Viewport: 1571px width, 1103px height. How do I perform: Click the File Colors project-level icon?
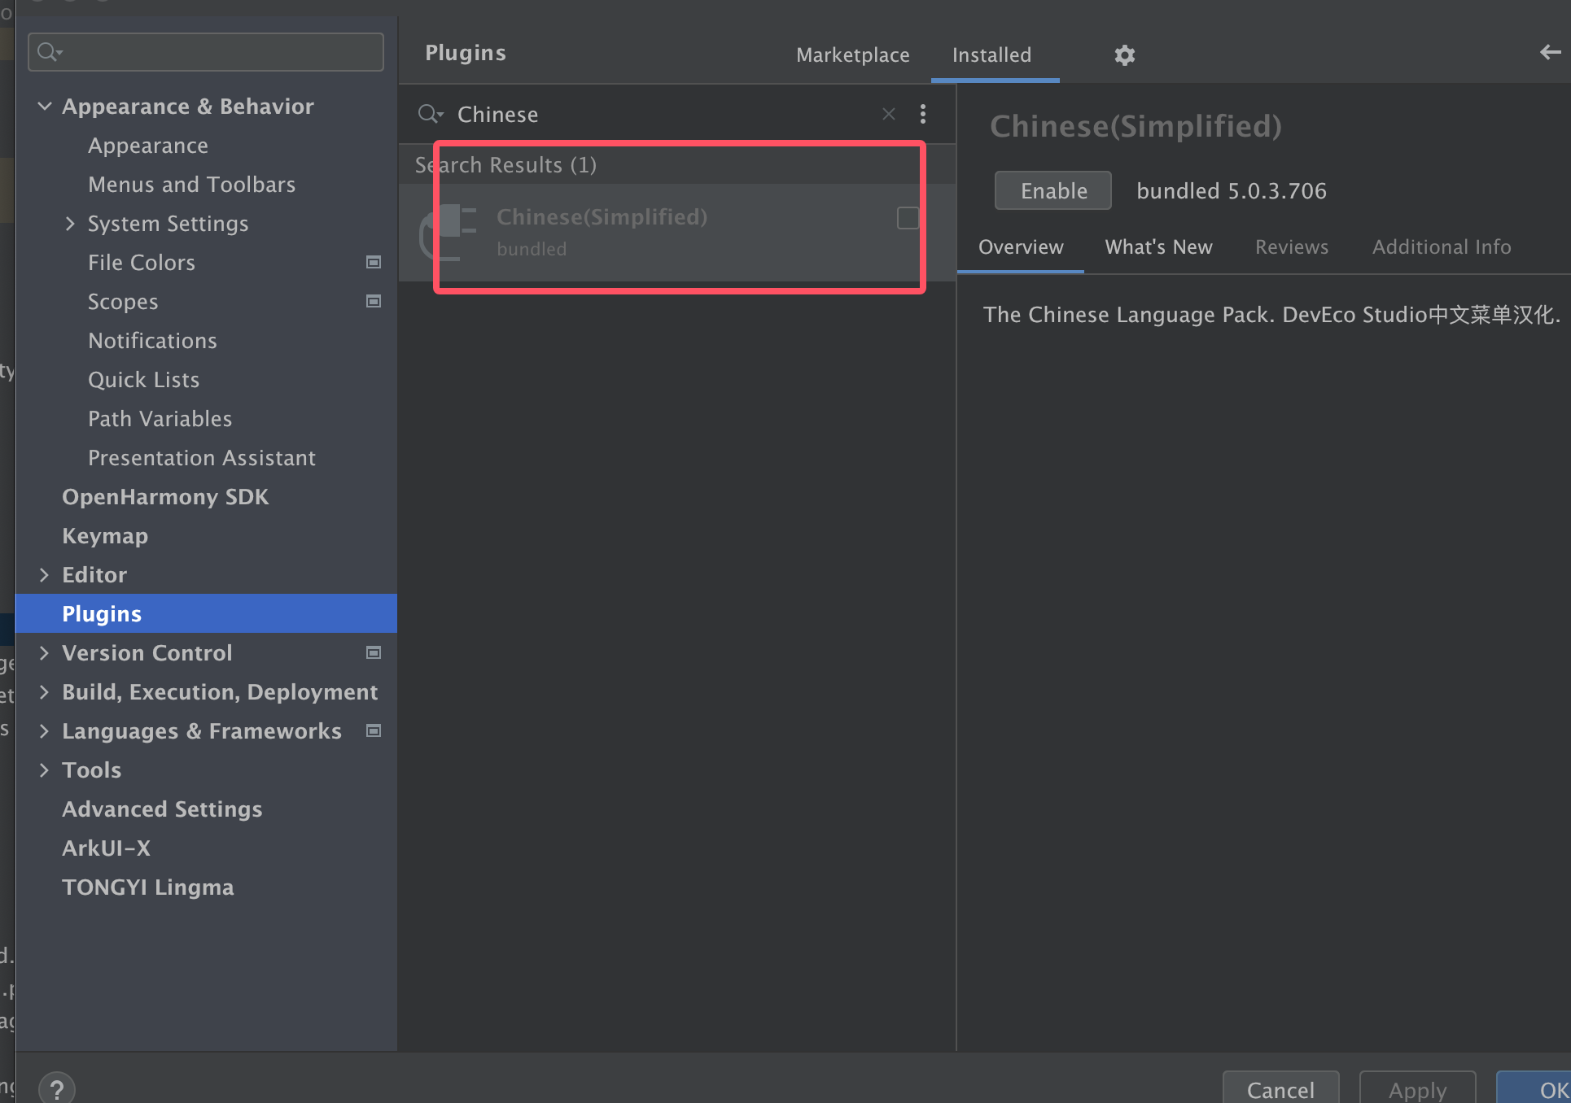coord(374,262)
